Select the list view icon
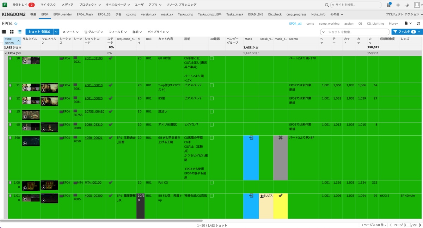 click(19, 32)
